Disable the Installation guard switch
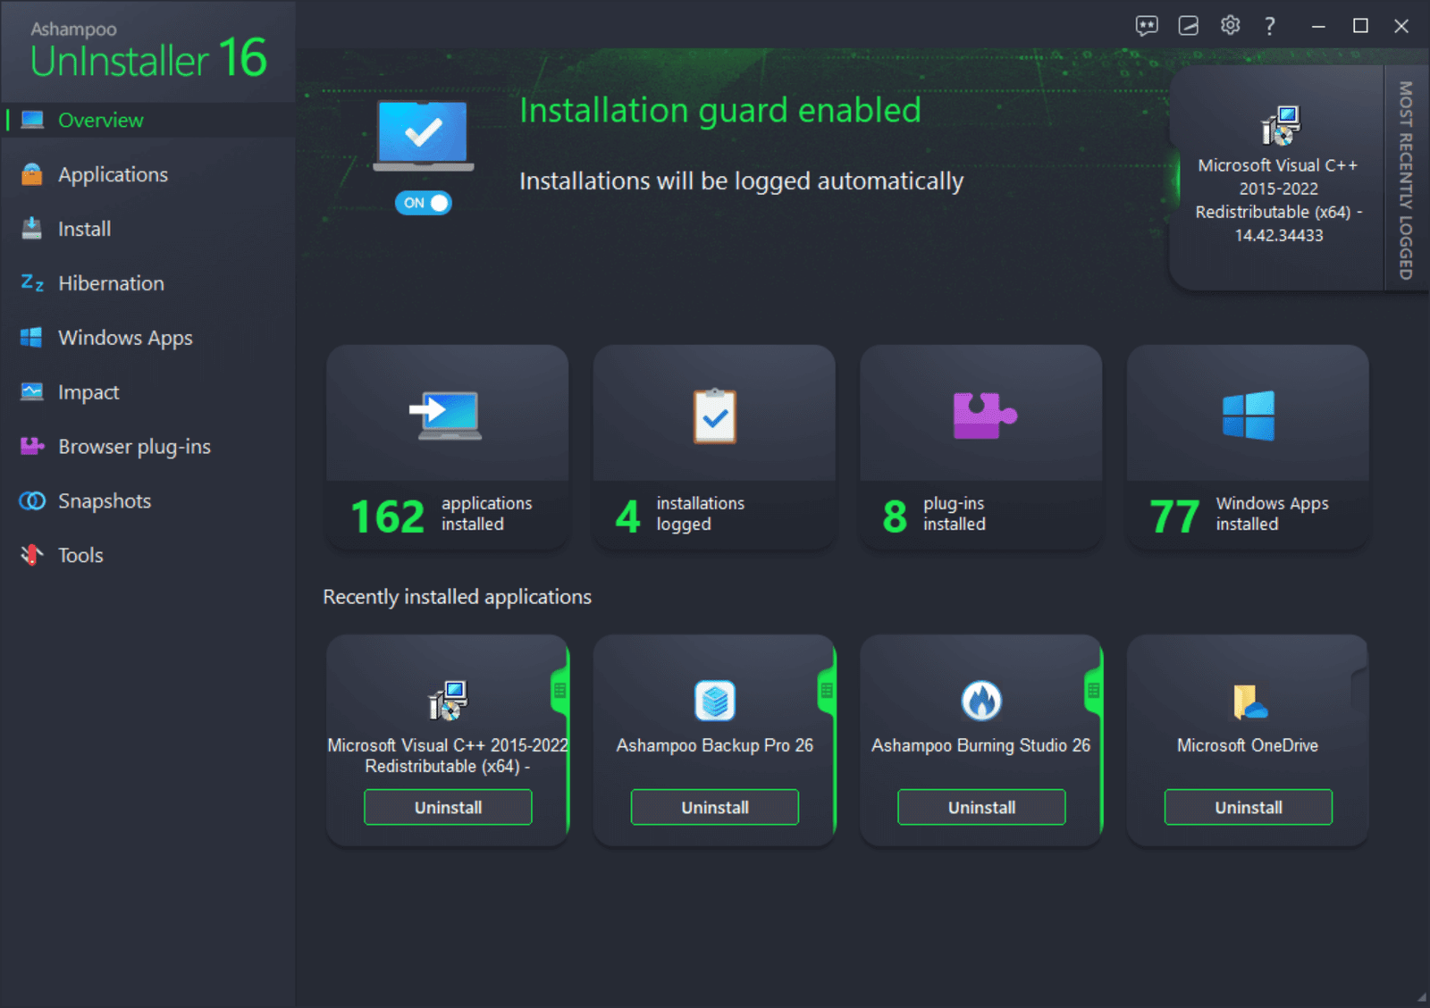This screenshot has height=1008, width=1430. (x=423, y=203)
